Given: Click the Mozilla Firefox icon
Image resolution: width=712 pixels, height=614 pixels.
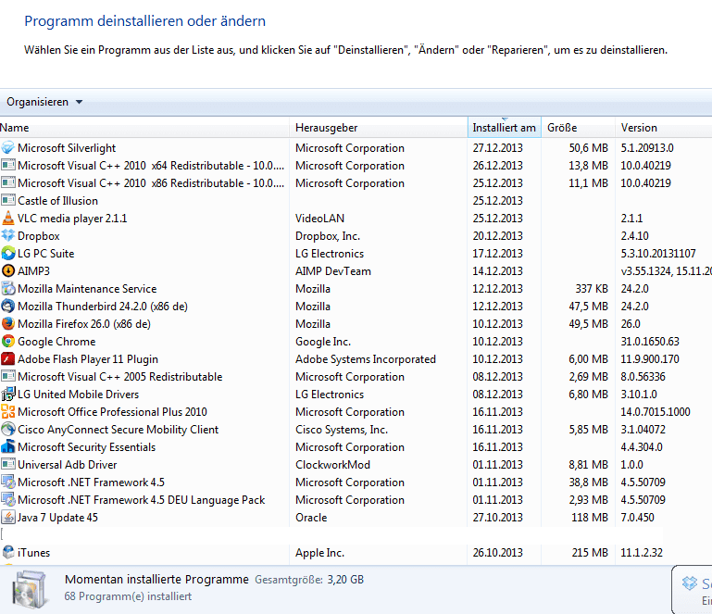Looking at the screenshot, I should click(x=8, y=324).
